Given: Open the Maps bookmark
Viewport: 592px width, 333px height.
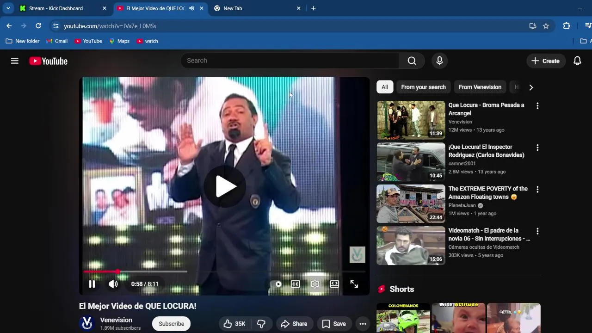Looking at the screenshot, I should 119,41.
